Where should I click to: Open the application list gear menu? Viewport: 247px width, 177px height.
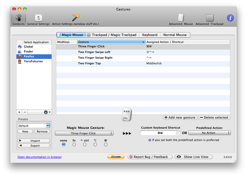click(47, 112)
